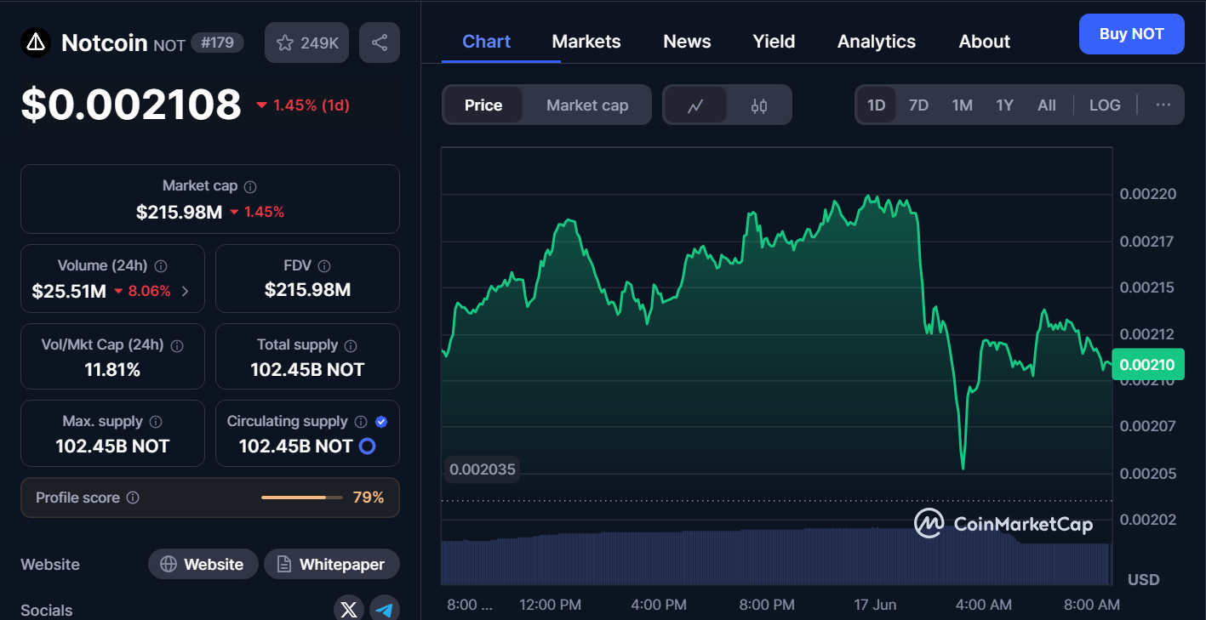Show Circulating supply info icon

point(361,422)
